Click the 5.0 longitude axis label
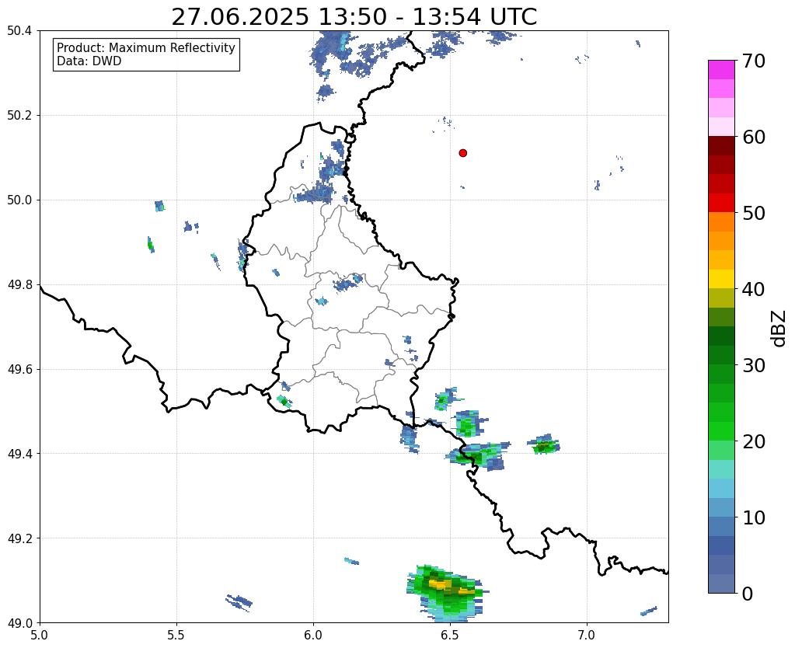This screenshot has height=648, width=795. pos(40,635)
